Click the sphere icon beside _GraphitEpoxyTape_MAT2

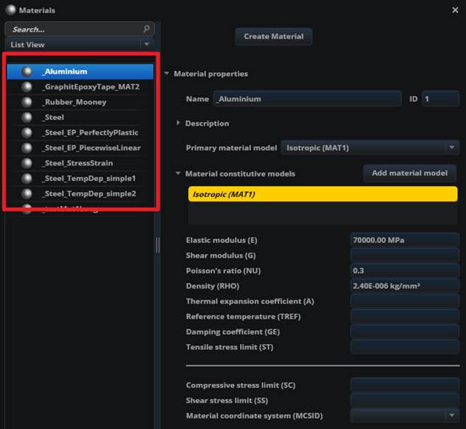[x=28, y=87]
